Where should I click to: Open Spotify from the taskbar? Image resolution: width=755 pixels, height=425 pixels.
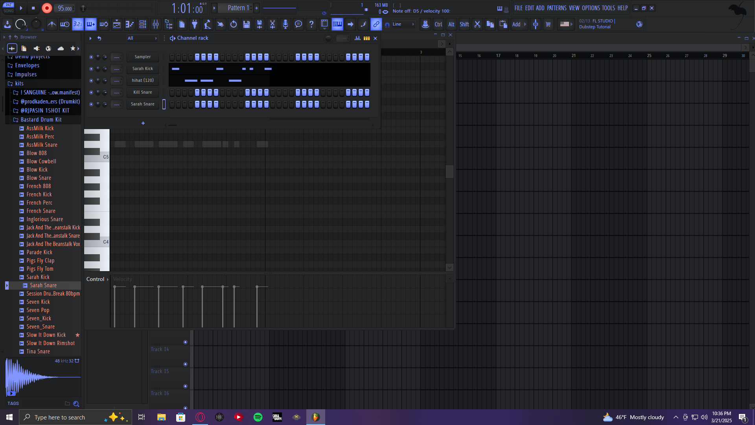coord(258,417)
